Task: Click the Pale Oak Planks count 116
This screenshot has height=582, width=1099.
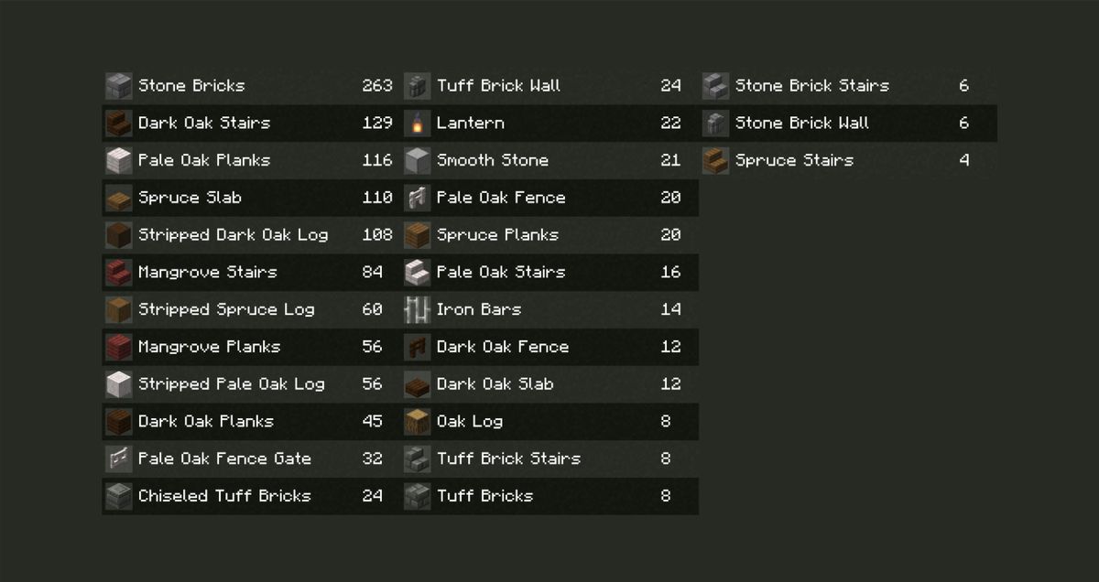Action: (x=376, y=161)
